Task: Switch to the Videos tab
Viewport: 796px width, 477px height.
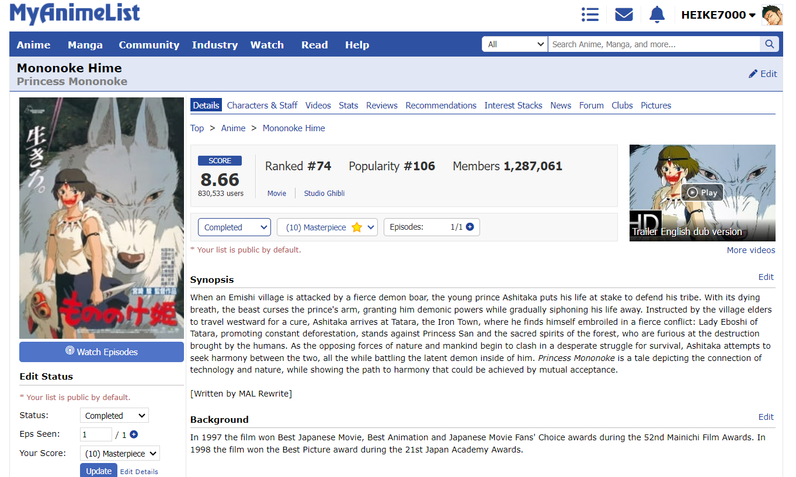Action: (318, 106)
